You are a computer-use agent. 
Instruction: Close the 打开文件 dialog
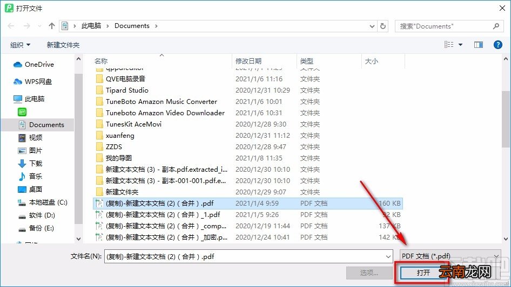click(x=502, y=8)
